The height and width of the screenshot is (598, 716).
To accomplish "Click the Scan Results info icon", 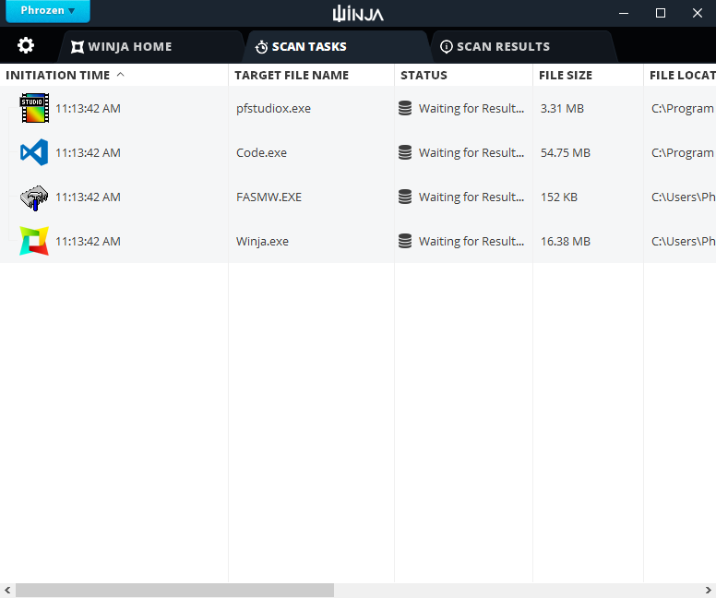I will click(447, 46).
